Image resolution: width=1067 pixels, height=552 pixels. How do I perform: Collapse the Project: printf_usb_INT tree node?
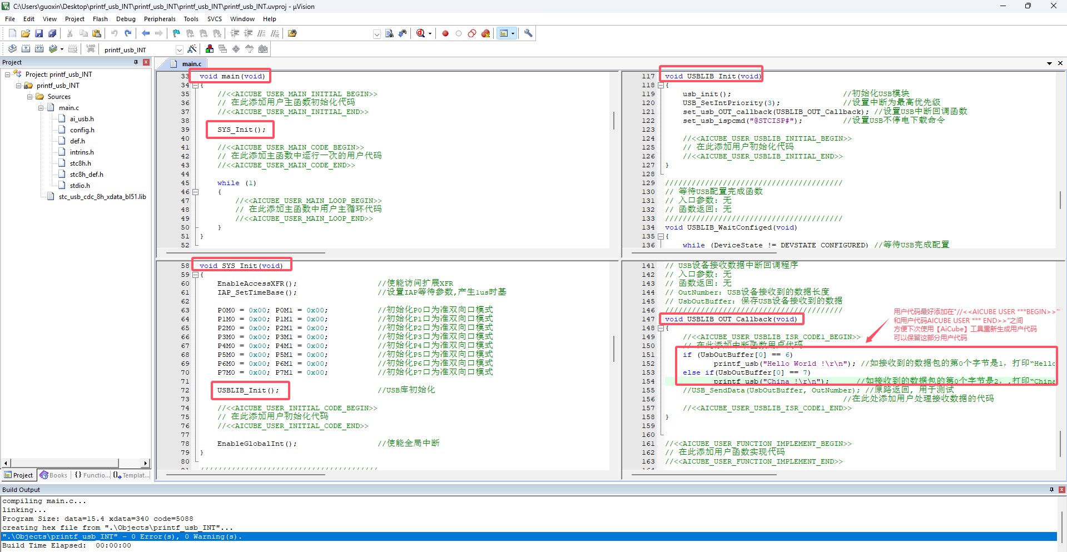(8, 74)
